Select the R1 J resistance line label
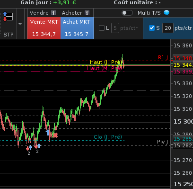This screenshot has height=189, width=193. click(163, 57)
